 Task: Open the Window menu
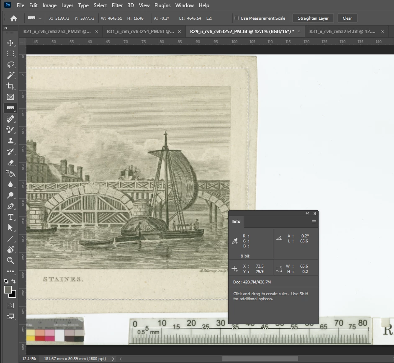pos(184,5)
